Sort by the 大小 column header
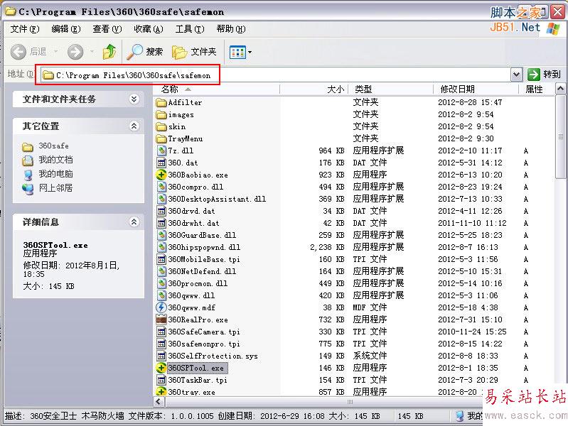 click(x=314, y=89)
